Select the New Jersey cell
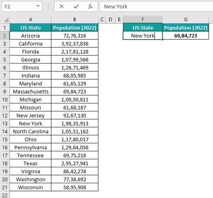 pos(31,115)
